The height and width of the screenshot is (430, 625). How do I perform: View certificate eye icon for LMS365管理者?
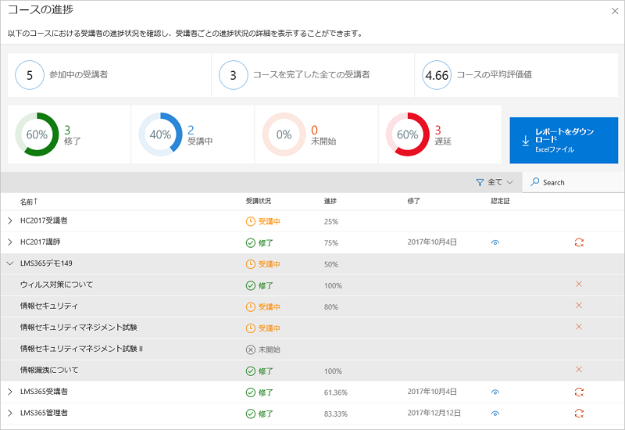tap(495, 413)
